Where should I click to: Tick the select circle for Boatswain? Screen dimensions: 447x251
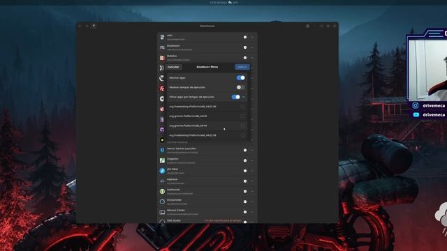pos(245,47)
